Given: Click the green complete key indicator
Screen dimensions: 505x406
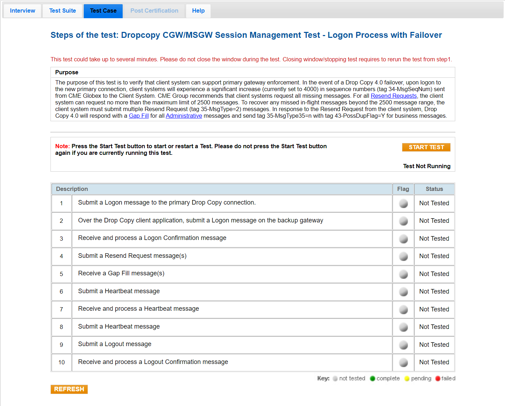Looking at the screenshot, I should coord(373,379).
